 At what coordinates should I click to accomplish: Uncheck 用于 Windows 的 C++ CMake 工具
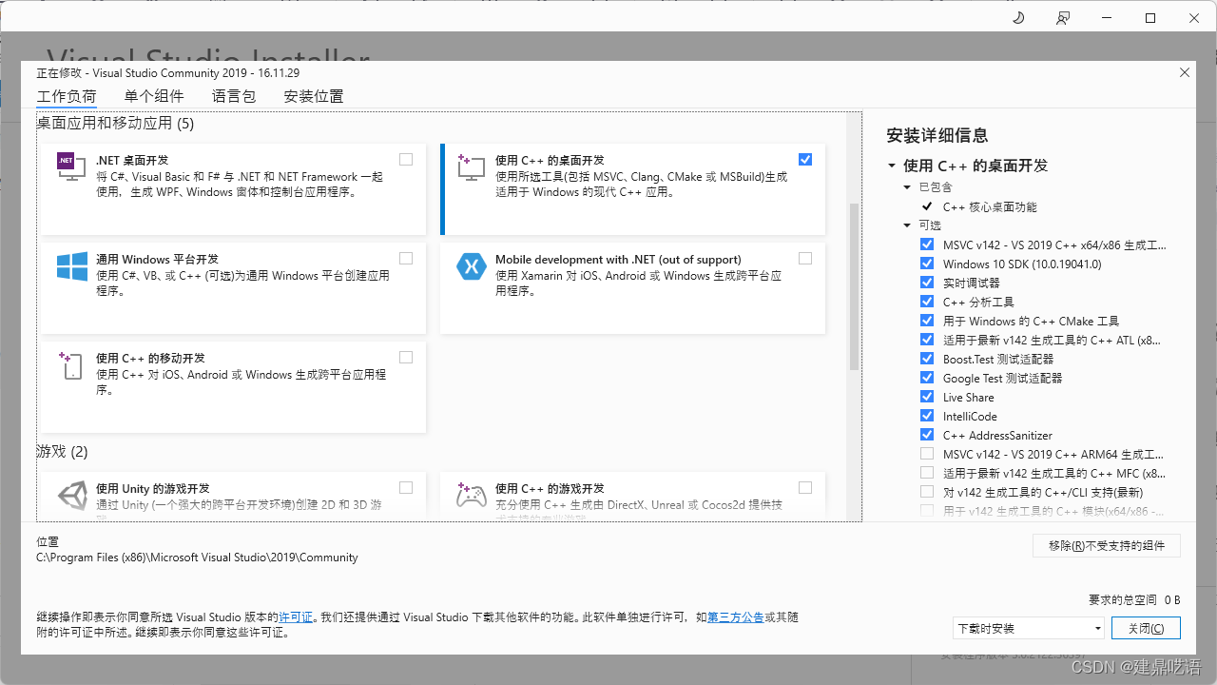[x=927, y=321]
